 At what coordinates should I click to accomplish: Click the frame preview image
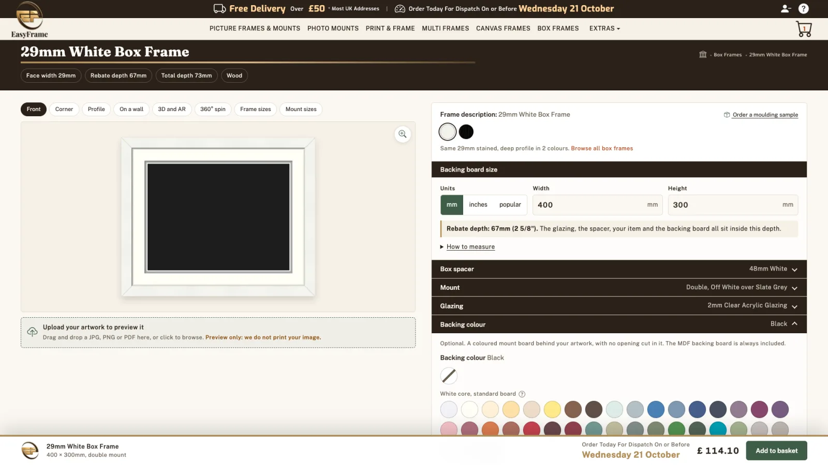218,217
